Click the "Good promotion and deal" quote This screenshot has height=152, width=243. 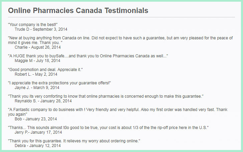[x=45, y=70]
